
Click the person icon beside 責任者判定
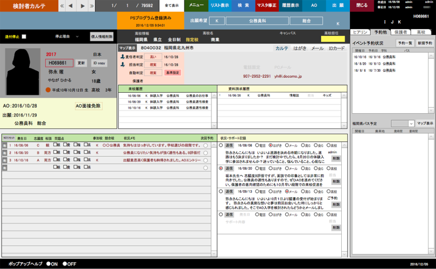[123, 57]
